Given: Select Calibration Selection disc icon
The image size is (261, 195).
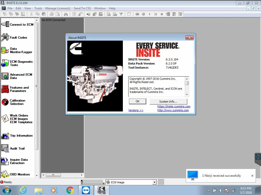Looking at the screenshot, I should point(5,102).
